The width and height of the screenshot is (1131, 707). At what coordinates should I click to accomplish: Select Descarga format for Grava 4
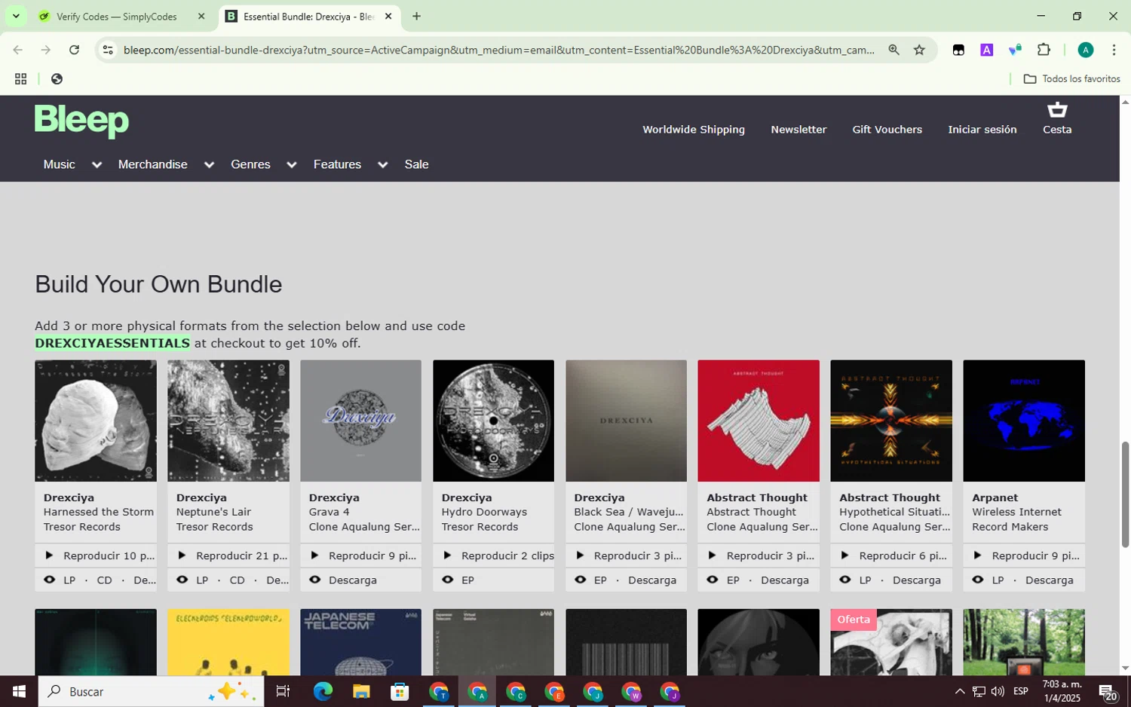pos(353,580)
